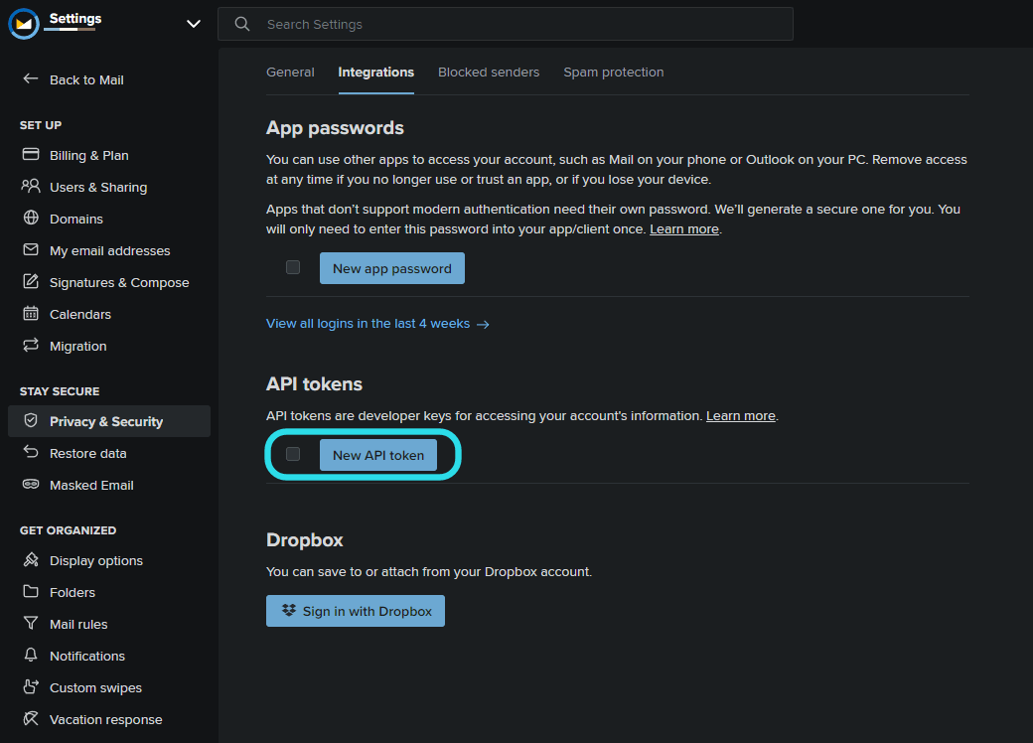Screen dimensions: 1033x743
Task: Click the Fastmail logo icon
Action: 24,24
